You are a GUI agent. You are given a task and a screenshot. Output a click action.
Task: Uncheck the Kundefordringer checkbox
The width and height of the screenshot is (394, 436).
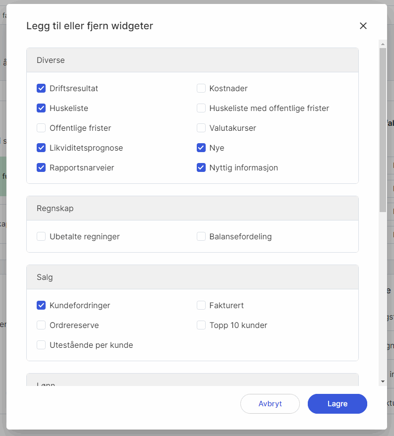(41, 305)
